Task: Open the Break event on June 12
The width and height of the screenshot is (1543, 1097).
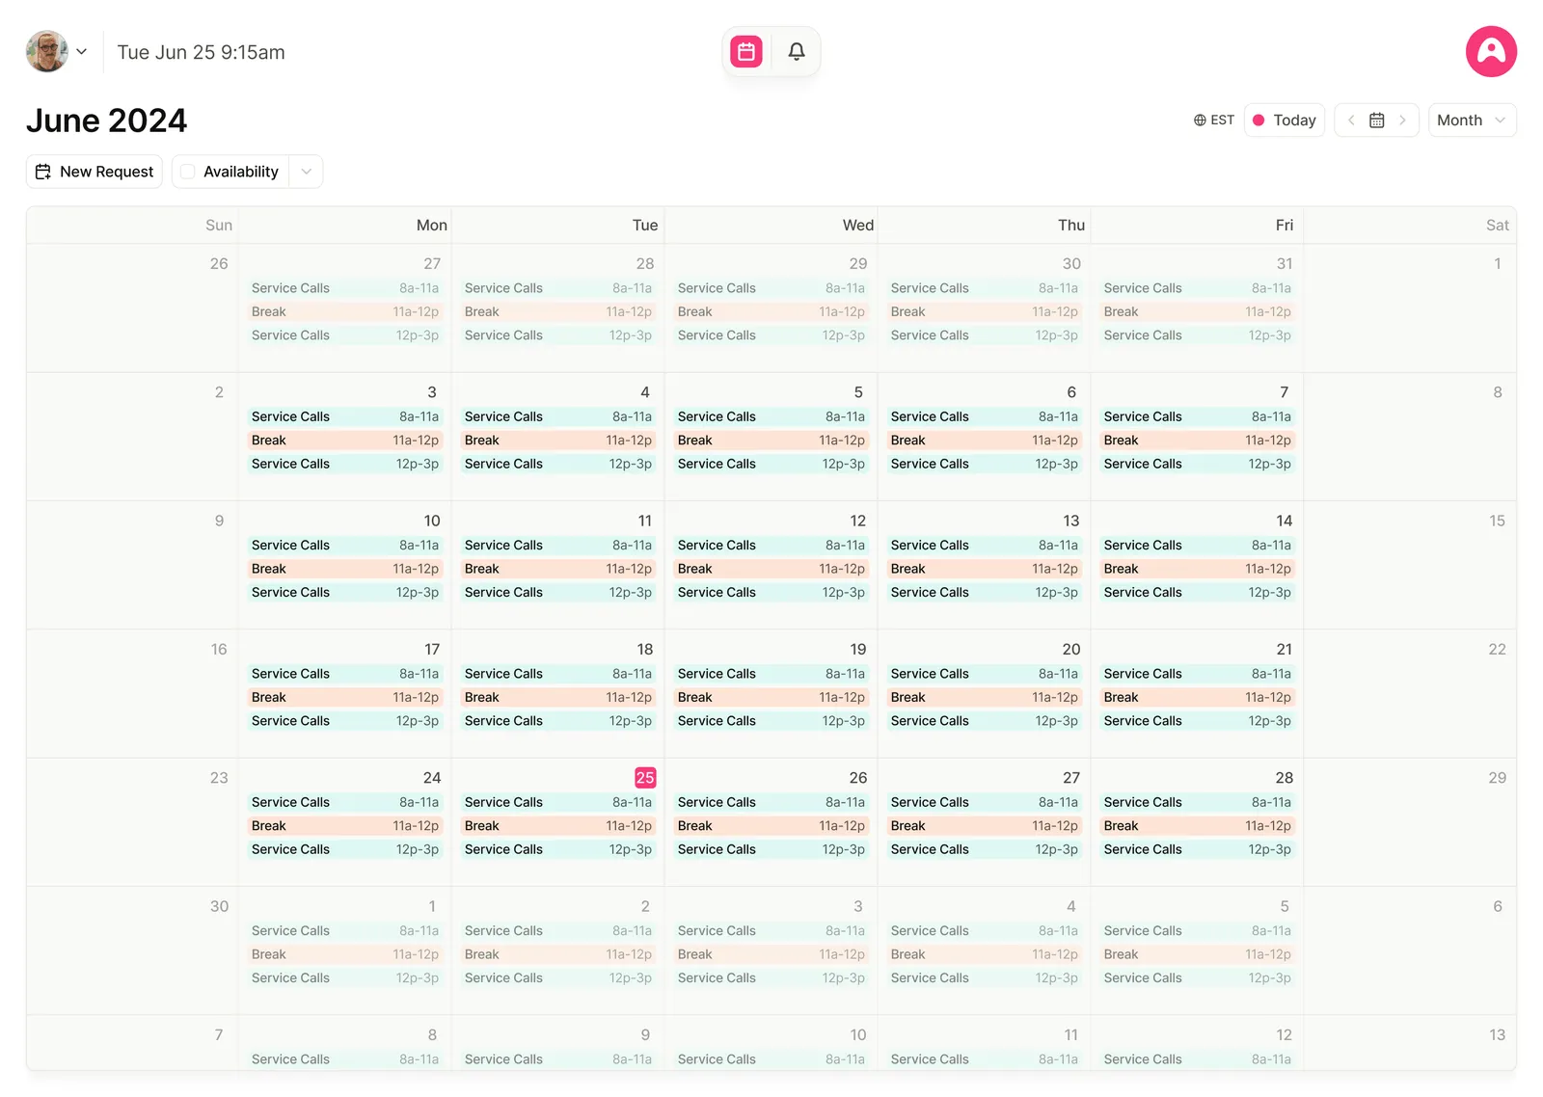Action: [771, 569]
